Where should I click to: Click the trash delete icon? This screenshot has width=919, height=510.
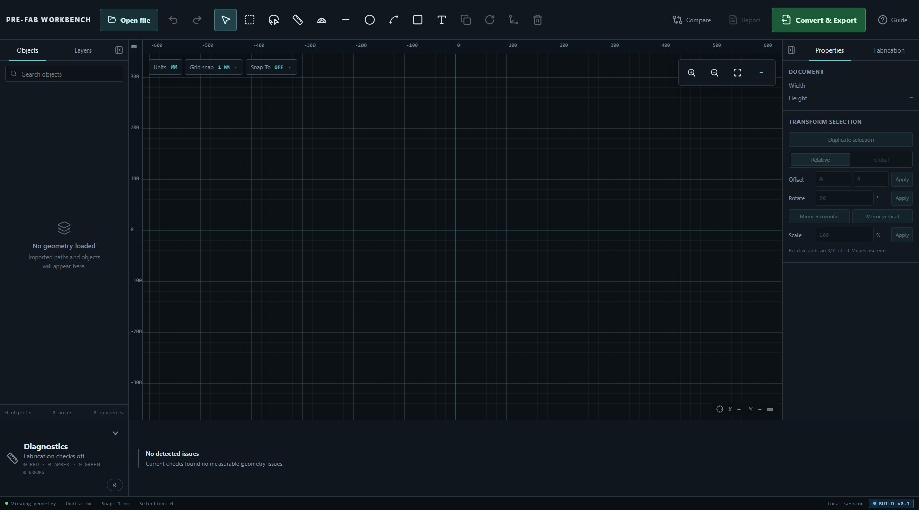coord(538,20)
